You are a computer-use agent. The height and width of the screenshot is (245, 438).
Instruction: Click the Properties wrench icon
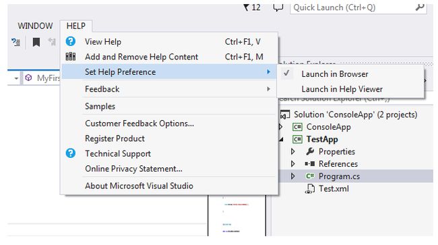pos(310,152)
